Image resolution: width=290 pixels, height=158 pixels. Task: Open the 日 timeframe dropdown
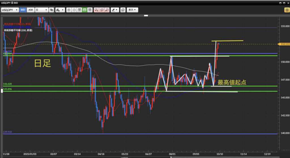[x=41, y=10]
